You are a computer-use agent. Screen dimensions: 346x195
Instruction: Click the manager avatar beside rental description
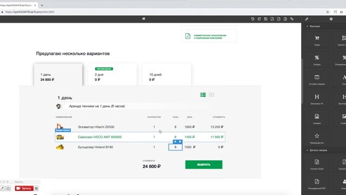[x=58, y=106]
